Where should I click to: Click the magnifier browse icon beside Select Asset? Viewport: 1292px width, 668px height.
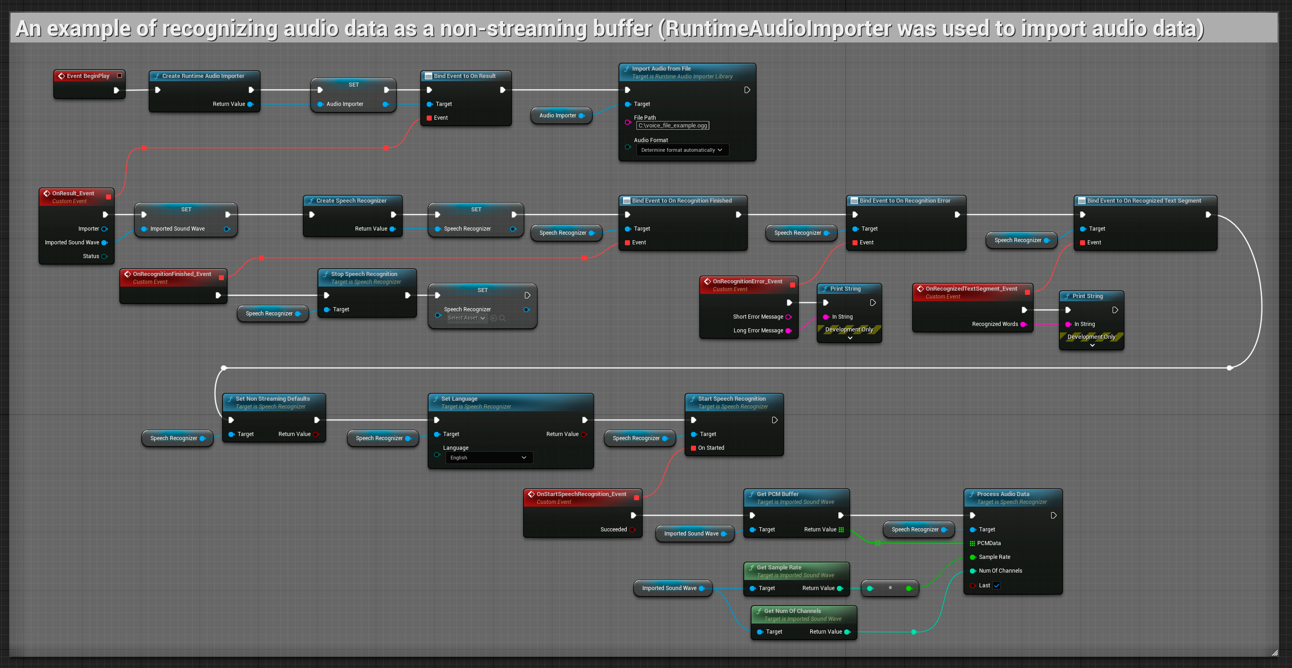tap(502, 318)
